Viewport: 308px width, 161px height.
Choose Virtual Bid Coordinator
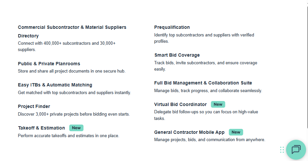[180, 104]
